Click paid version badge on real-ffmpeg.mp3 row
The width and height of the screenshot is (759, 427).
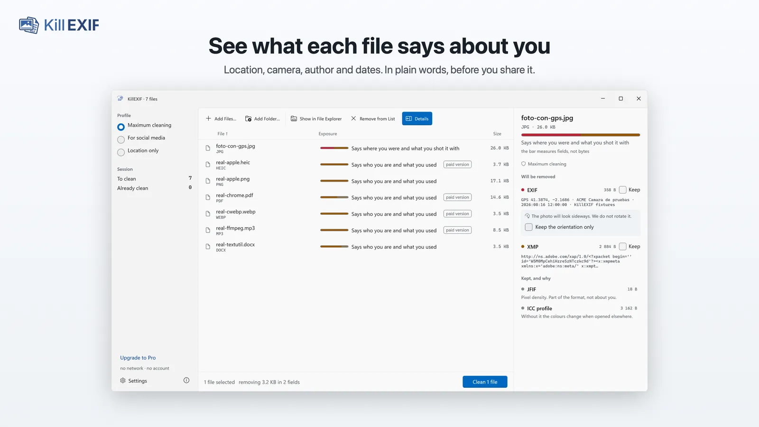pos(457,230)
